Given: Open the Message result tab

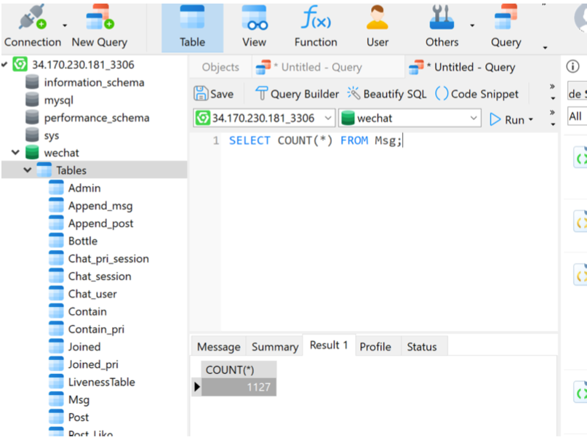Looking at the screenshot, I should coord(218,347).
